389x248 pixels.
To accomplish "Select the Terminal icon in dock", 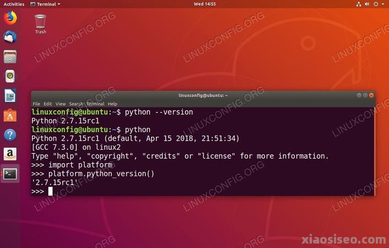I will click(10, 174).
